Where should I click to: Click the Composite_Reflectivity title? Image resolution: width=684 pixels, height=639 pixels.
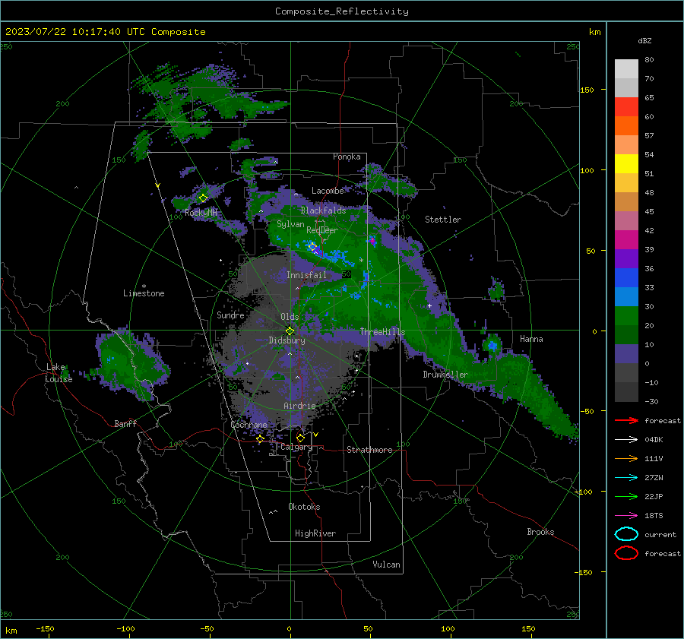point(342,11)
